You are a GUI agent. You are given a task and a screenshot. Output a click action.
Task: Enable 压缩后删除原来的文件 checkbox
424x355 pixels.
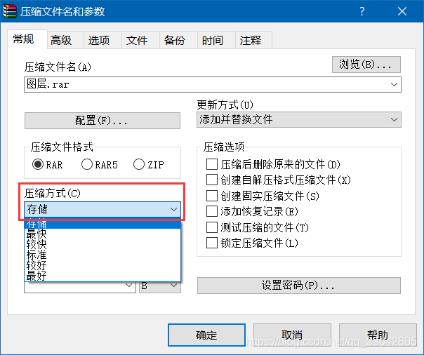coord(212,164)
